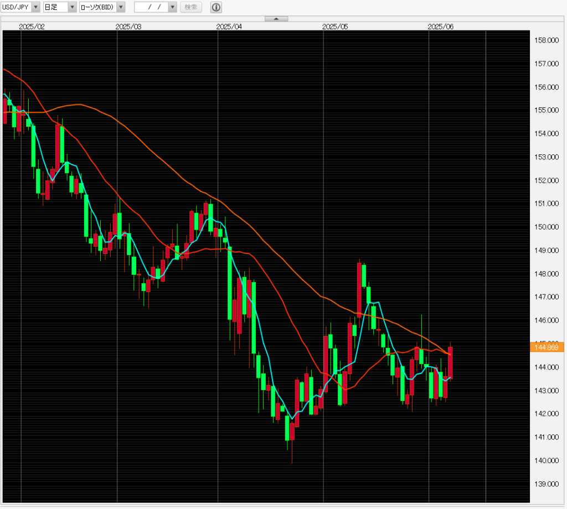567x509 pixels.
Task: Click the 2025/06 date axis label
Action: pyautogui.click(x=440, y=26)
